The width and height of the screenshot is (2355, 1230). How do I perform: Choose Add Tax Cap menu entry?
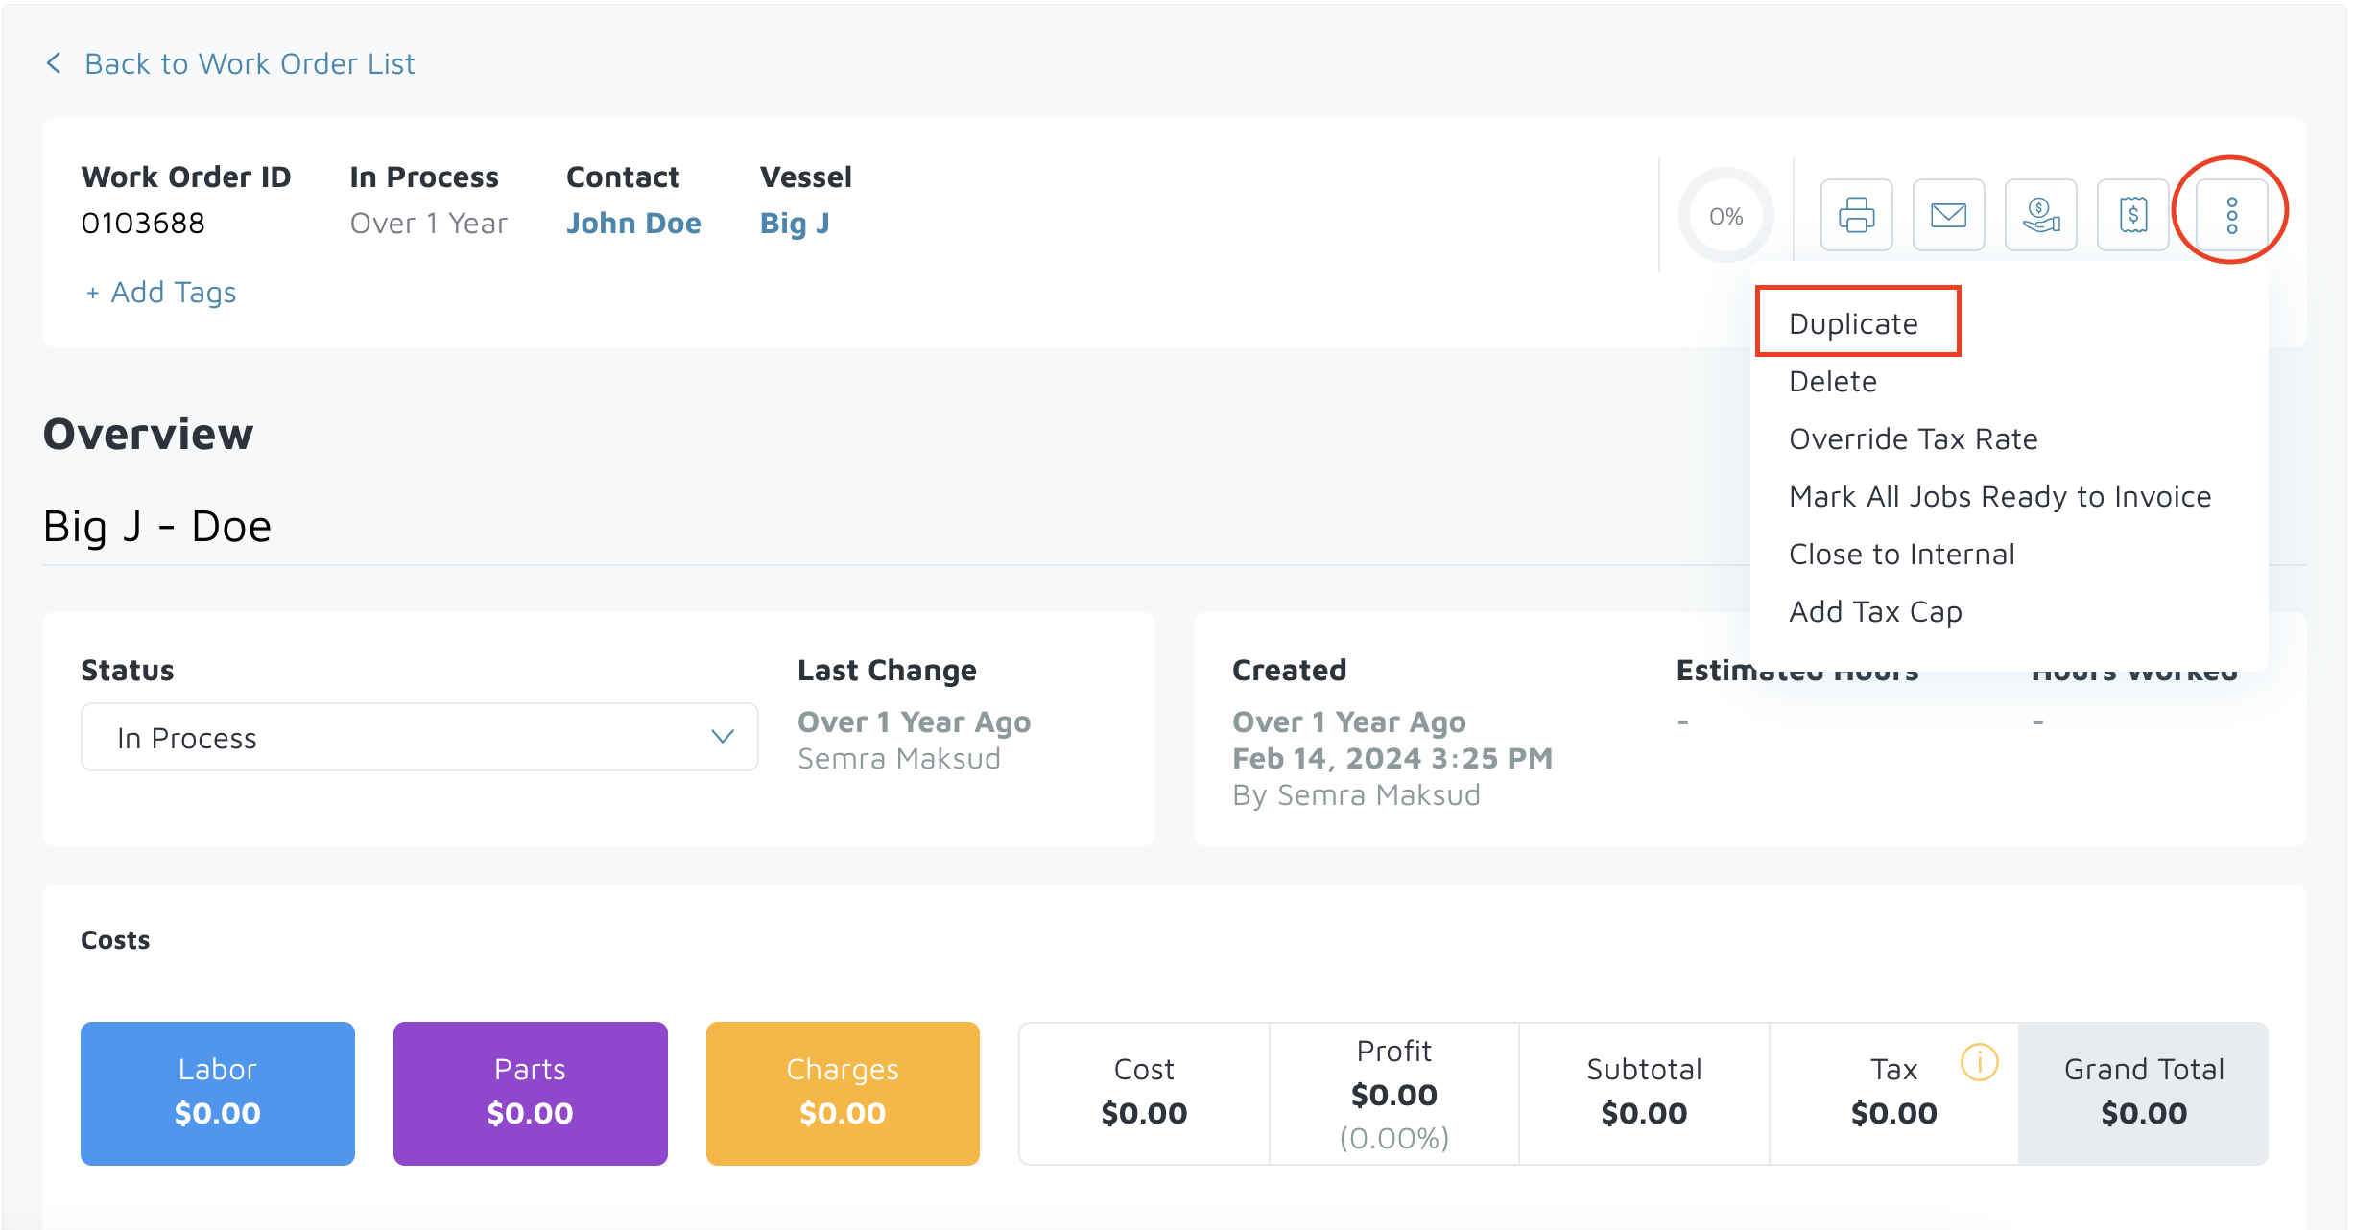[1875, 611]
